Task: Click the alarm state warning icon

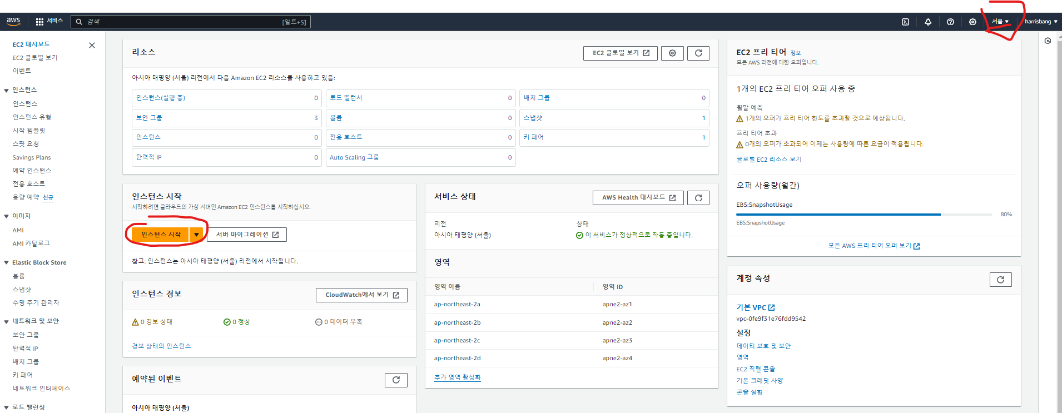Action: (135, 322)
